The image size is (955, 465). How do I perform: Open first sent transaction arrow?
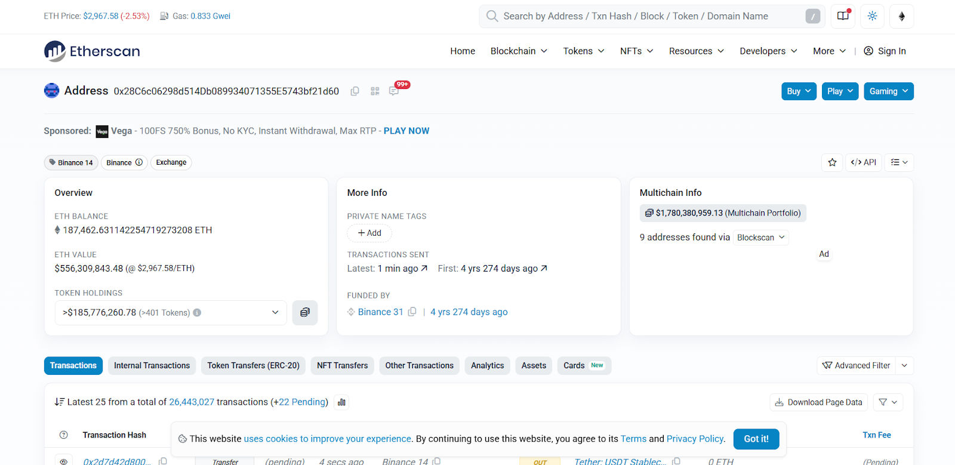[544, 269]
